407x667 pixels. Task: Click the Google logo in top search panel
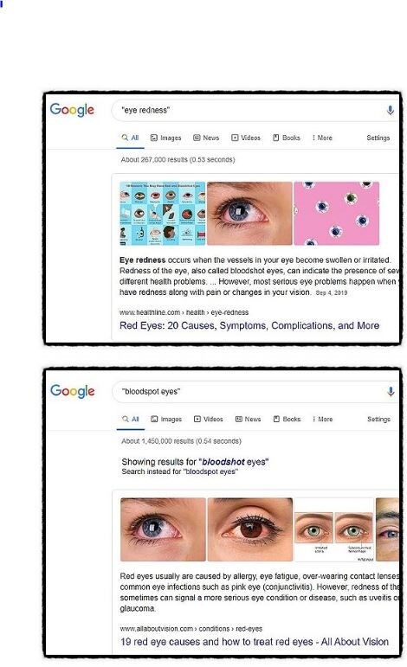pyautogui.click(x=72, y=110)
